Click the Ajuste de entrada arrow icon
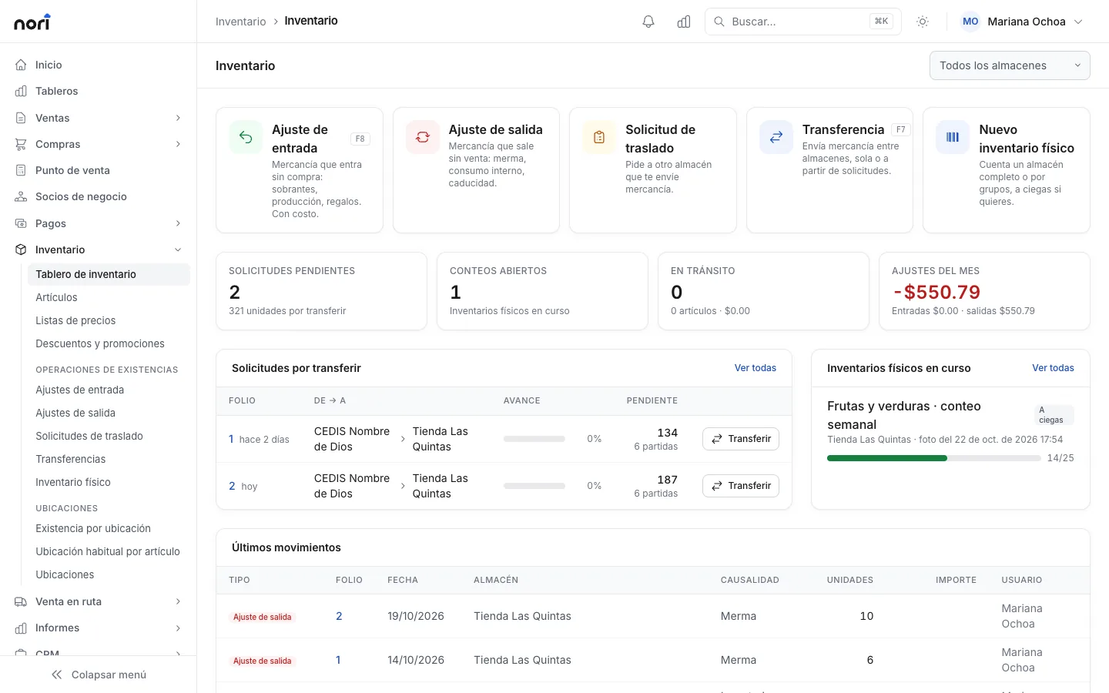 pyautogui.click(x=246, y=137)
